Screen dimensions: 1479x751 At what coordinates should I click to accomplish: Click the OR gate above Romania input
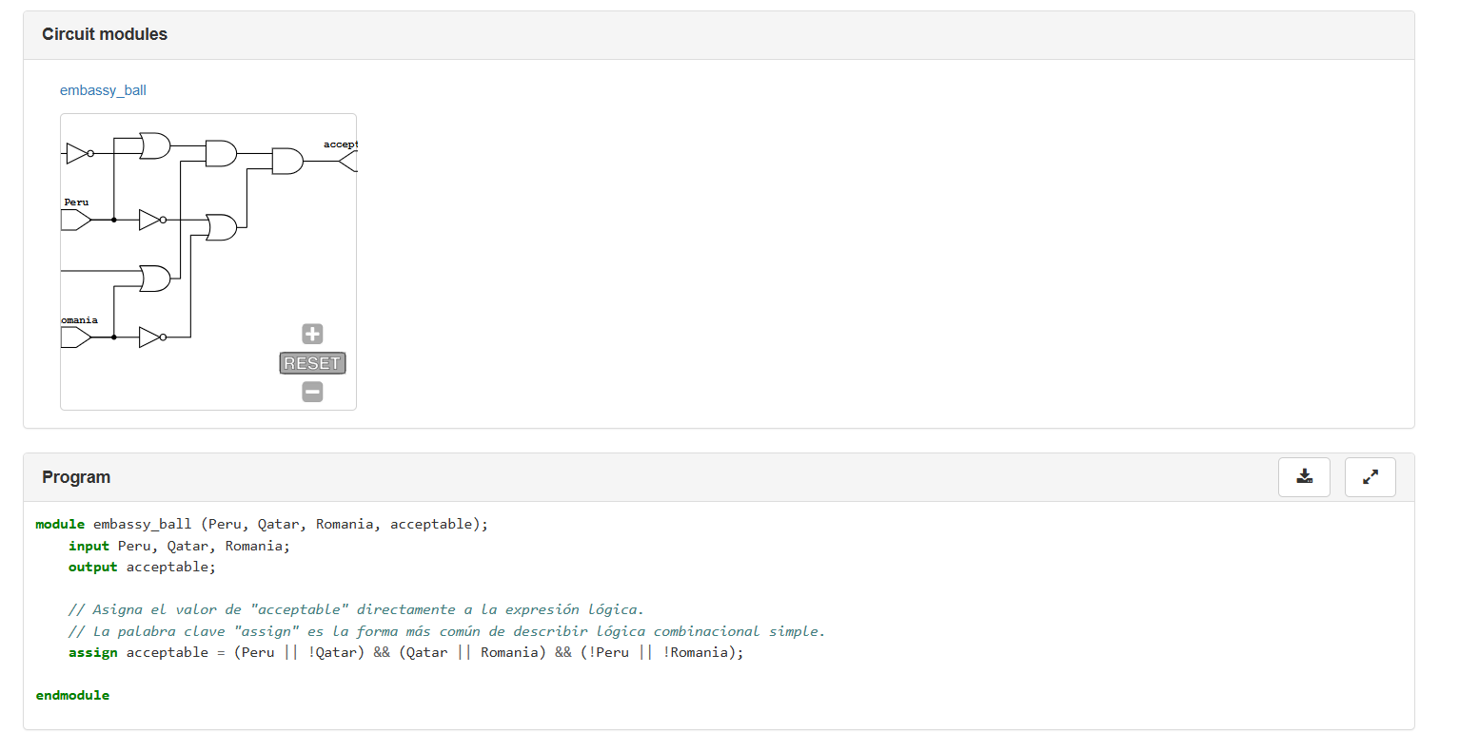pyautogui.click(x=154, y=279)
